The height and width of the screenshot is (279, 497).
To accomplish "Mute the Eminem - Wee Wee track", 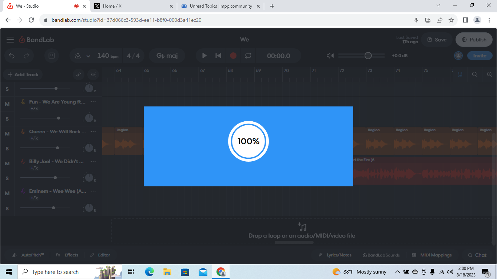I will tap(7, 193).
